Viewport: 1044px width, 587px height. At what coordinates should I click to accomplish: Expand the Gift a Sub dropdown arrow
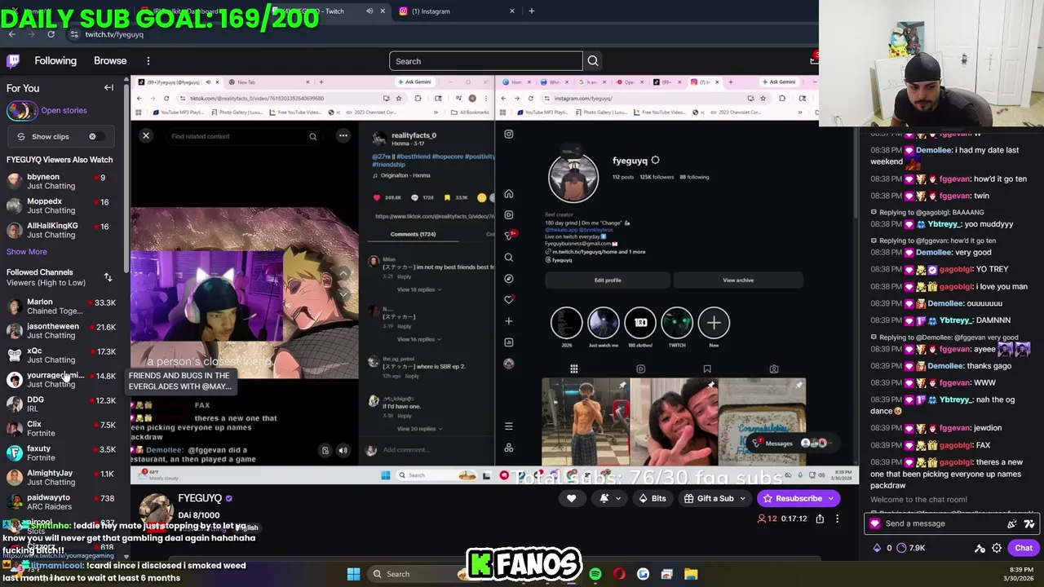[743, 498]
